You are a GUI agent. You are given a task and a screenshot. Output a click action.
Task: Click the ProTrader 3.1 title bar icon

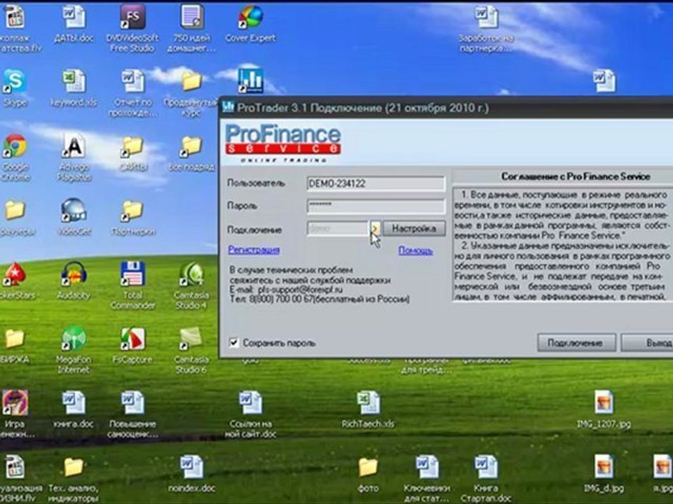click(228, 106)
